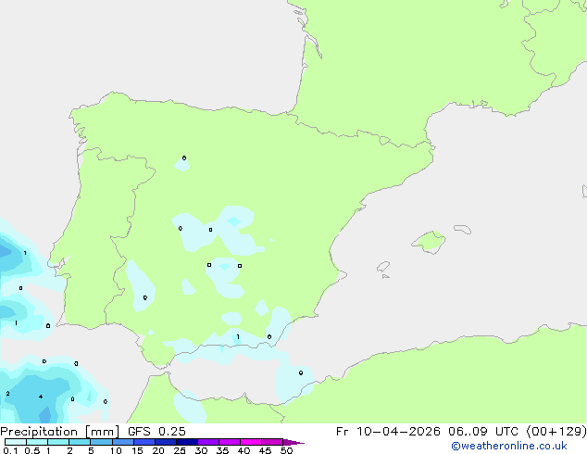Click the 1 to 2 mm legend swatch
The width and height of the screenshot is (587, 454).
(58, 442)
